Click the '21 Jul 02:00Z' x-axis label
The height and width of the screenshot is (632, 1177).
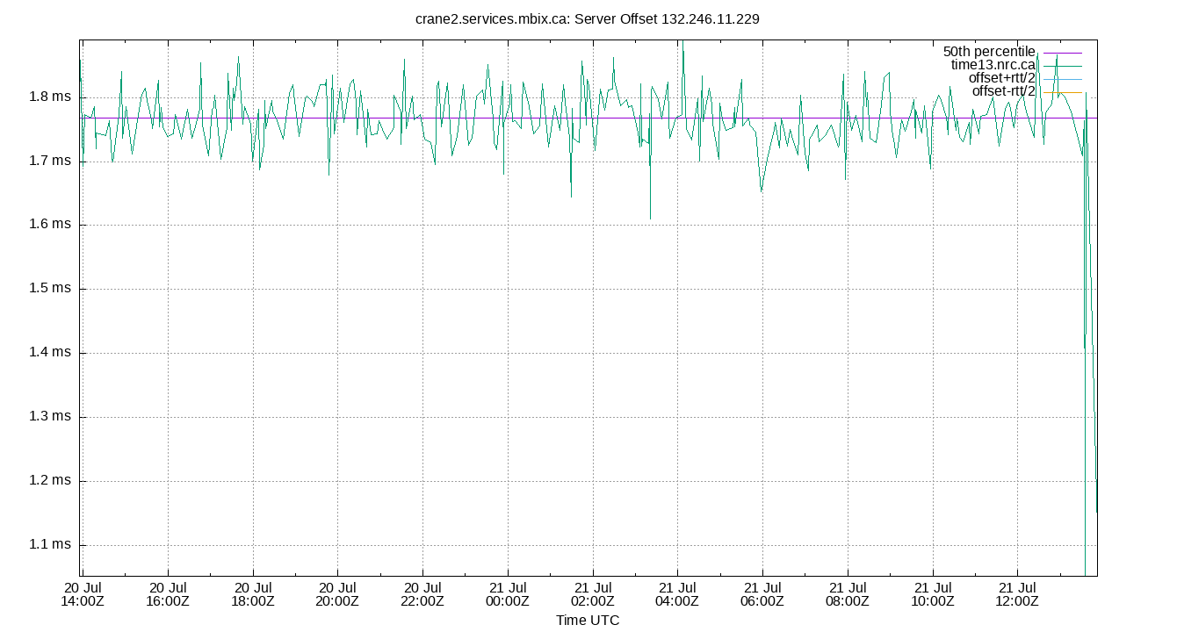click(x=593, y=594)
